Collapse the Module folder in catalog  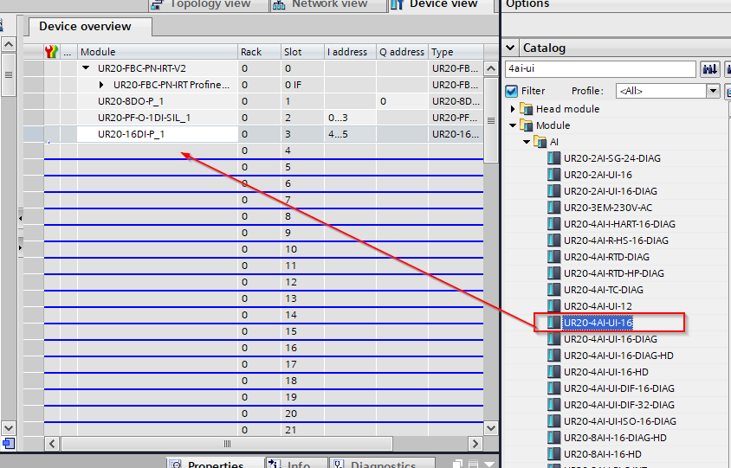(x=513, y=125)
